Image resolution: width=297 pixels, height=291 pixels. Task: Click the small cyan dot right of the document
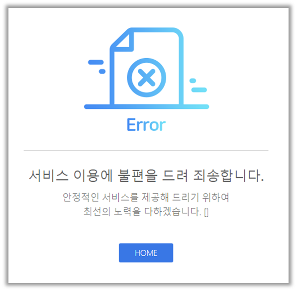(193, 81)
